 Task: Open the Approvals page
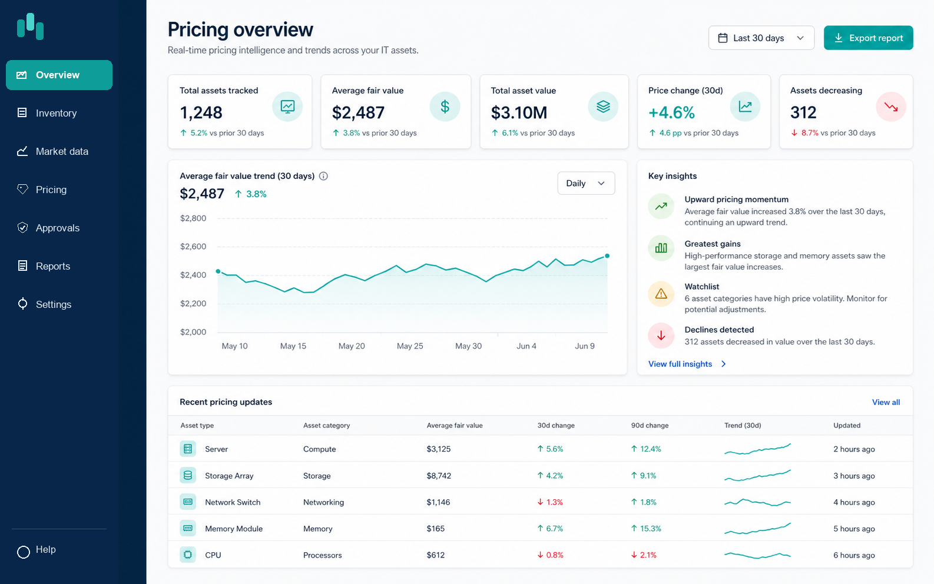59,228
